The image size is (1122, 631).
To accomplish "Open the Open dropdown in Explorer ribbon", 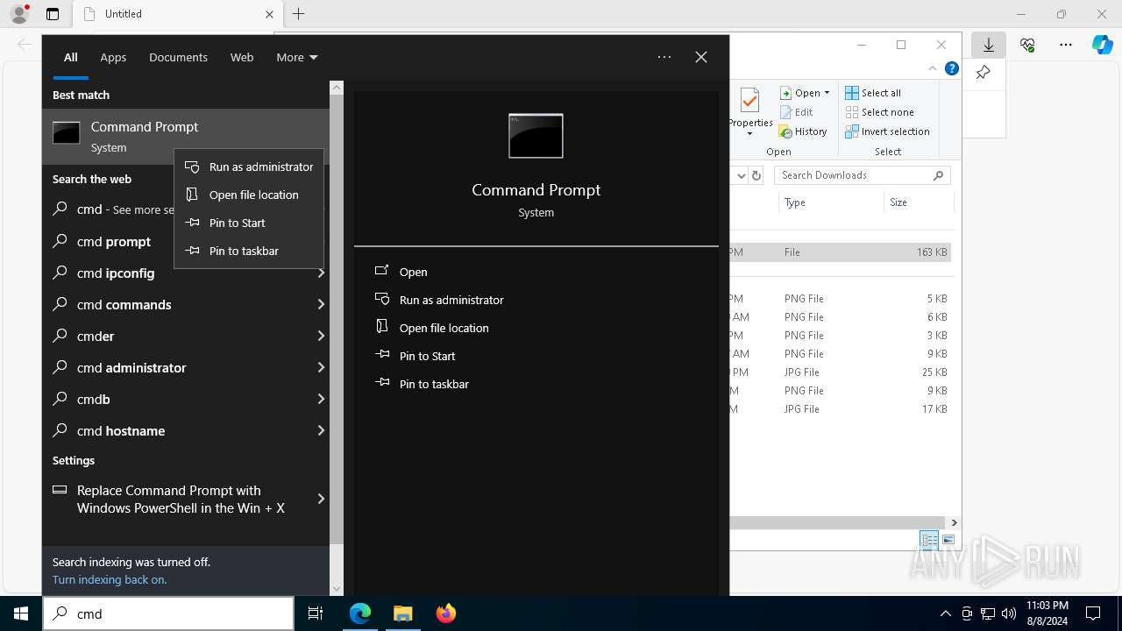I will (805, 93).
